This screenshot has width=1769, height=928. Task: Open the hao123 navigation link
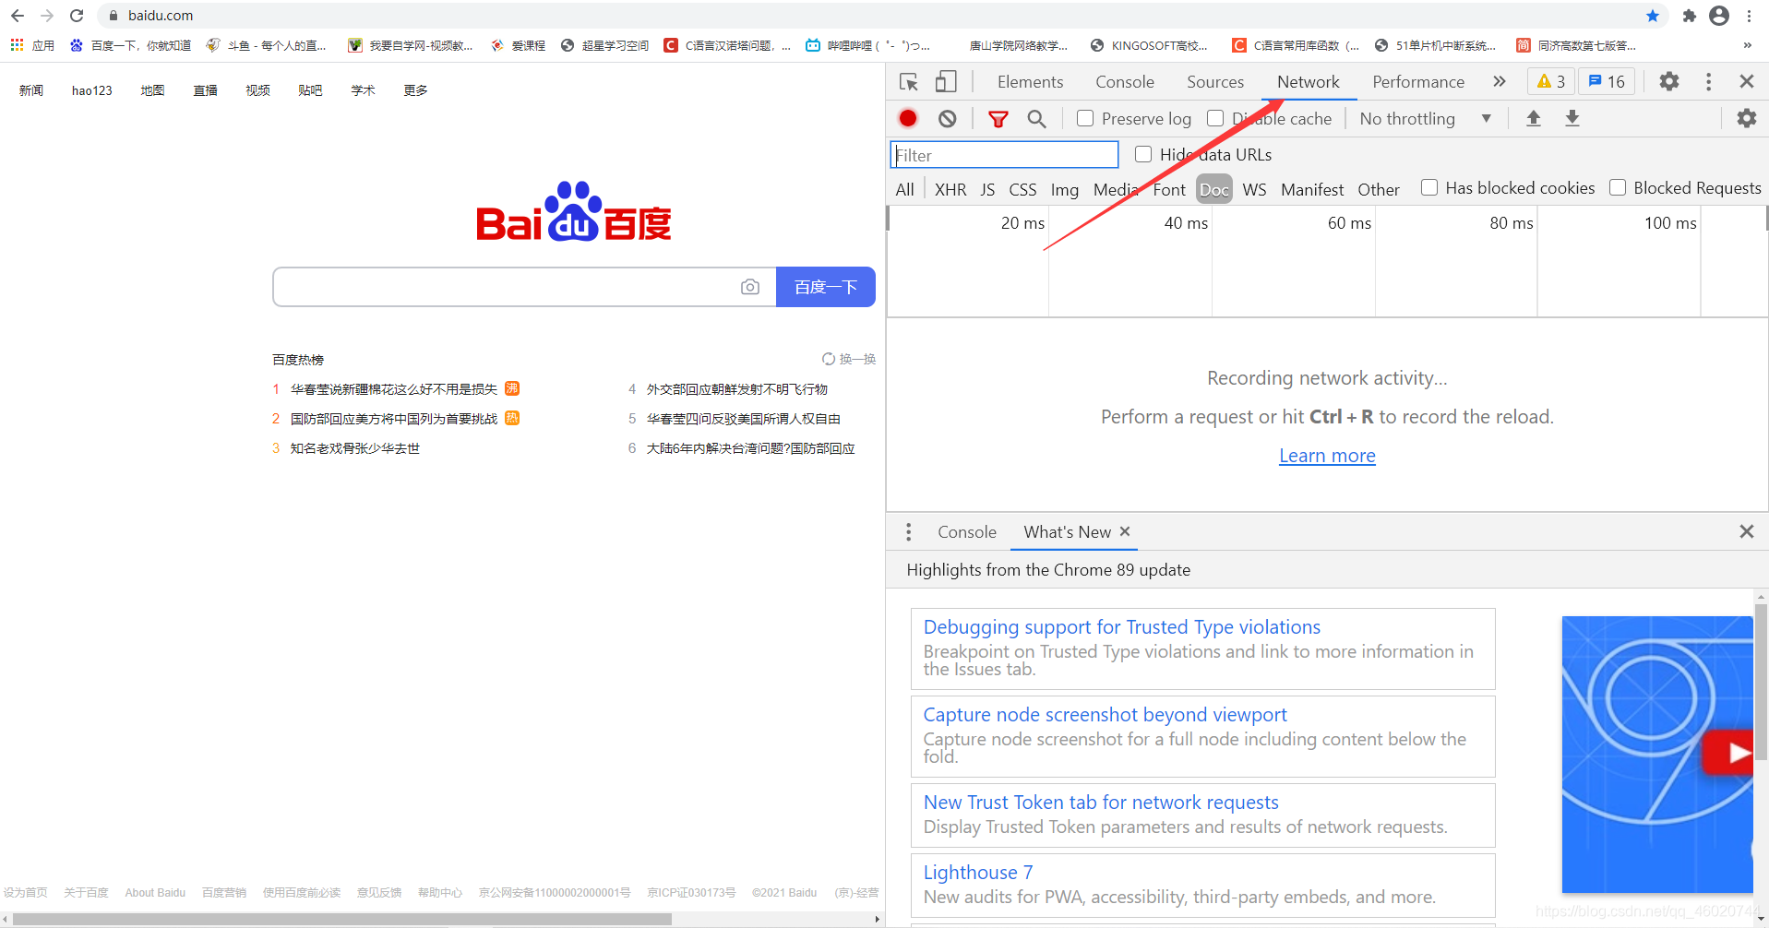coord(92,90)
